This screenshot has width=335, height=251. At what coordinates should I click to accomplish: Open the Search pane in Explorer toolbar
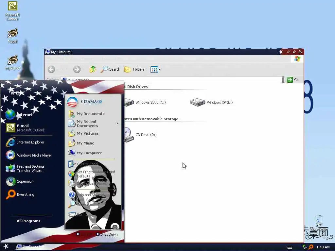point(111,69)
